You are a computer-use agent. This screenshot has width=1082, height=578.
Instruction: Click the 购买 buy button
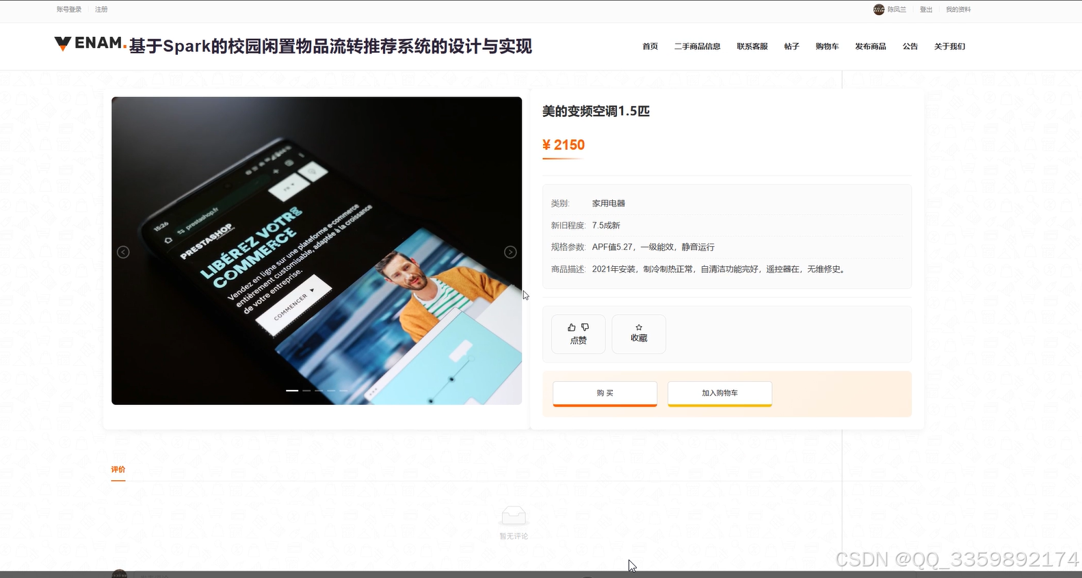605,393
